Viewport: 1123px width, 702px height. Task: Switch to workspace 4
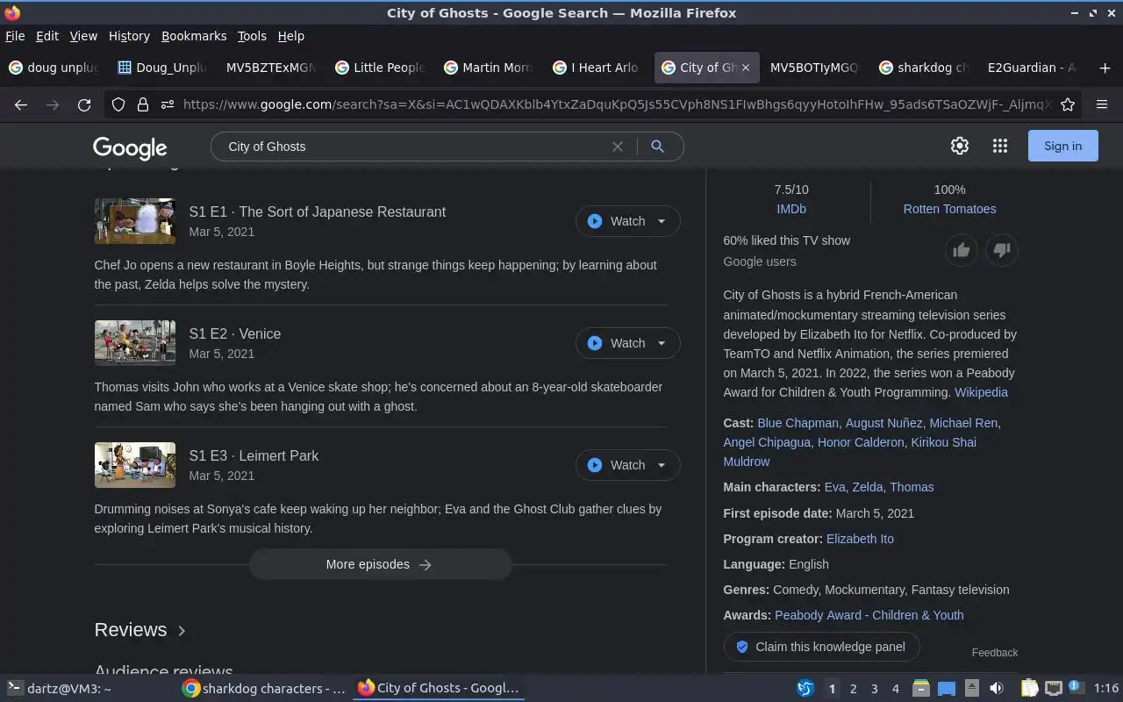point(896,689)
